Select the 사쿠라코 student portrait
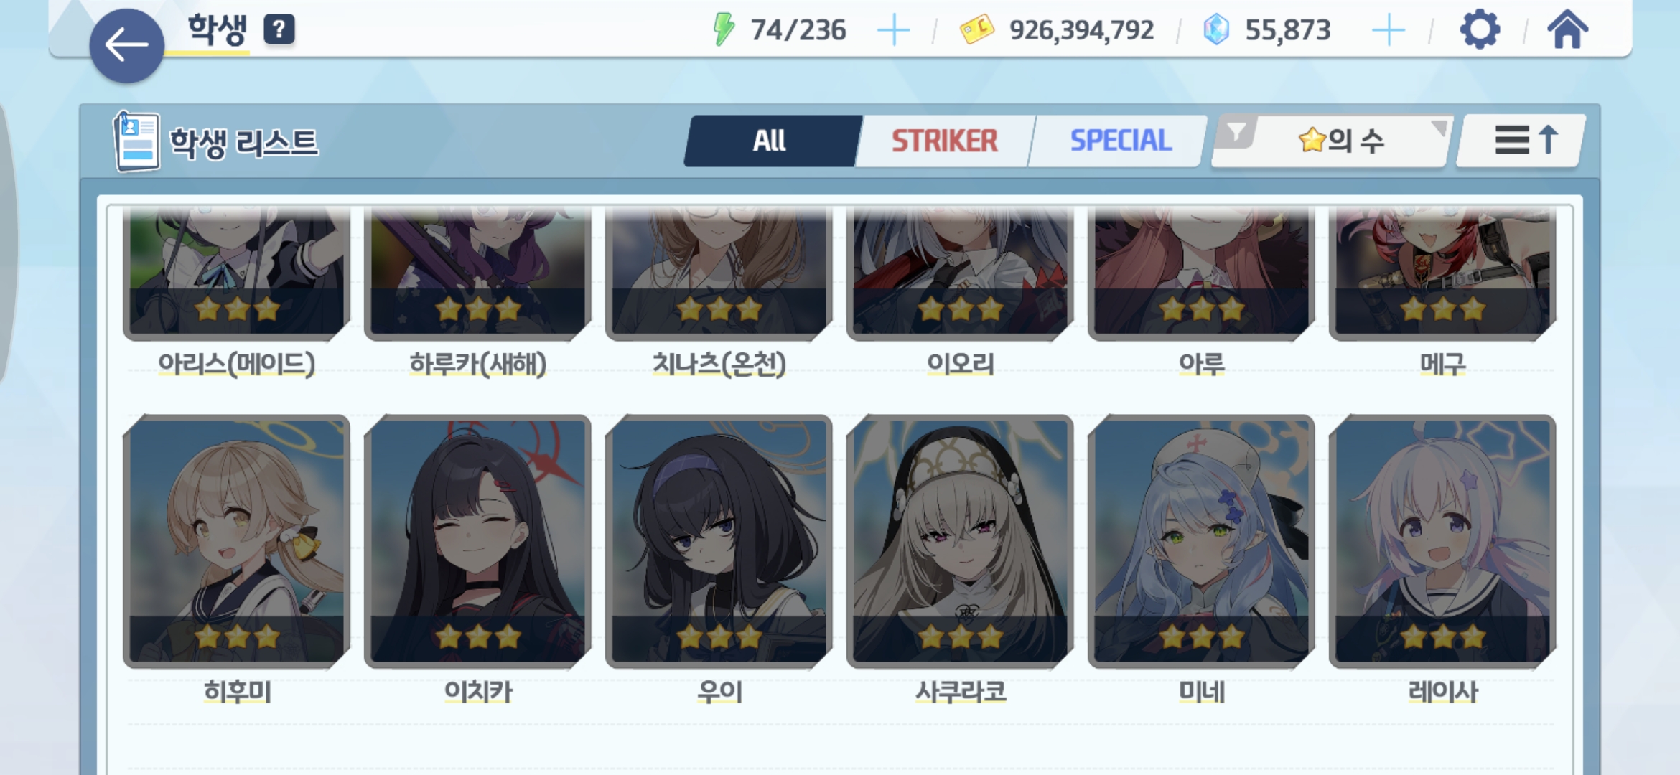The height and width of the screenshot is (775, 1680). click(x=961, y=541)
